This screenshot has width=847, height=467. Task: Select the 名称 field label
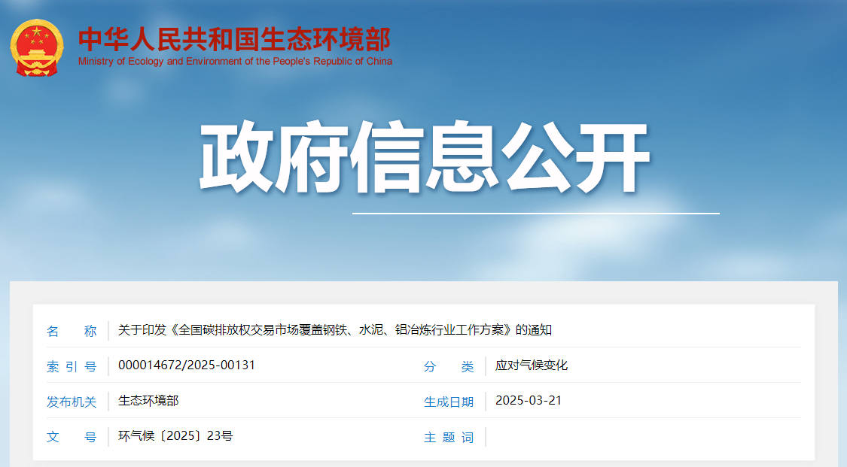(x=72, y=331)
